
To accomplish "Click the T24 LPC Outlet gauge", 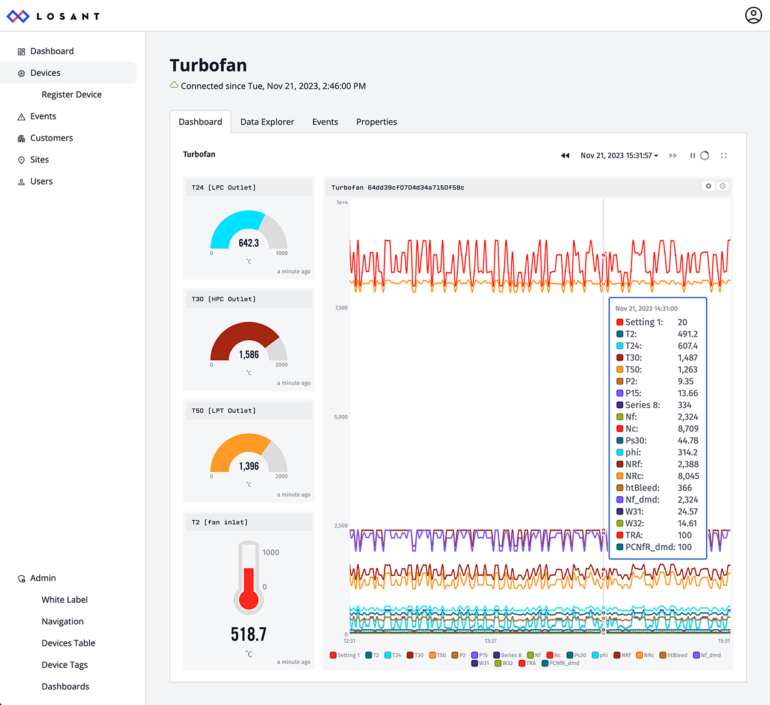I will (x=248, y=232).
